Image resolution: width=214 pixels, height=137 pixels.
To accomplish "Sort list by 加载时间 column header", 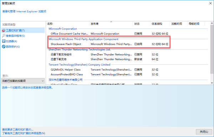I will pos(179,24).
